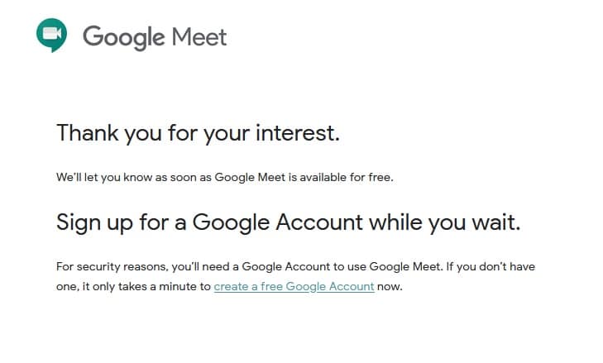Click the word Google in header wordmark
The width and height of the screenshot is (603, 363).
click(x=124, y=38)
